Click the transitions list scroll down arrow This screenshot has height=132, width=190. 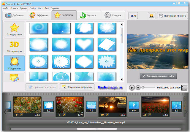[121, 79]
